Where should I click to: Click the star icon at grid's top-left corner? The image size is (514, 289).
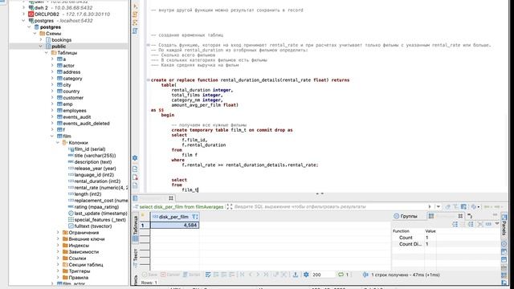(x=143, y=216)
